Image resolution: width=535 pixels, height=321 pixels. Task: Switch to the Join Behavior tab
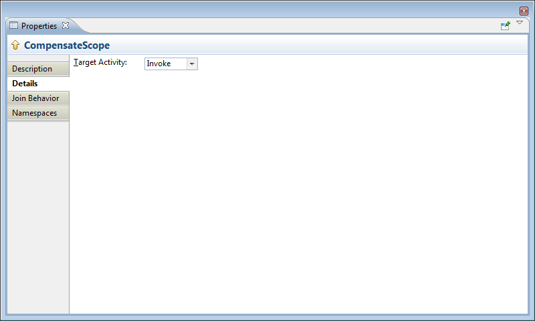coord(38,98)
